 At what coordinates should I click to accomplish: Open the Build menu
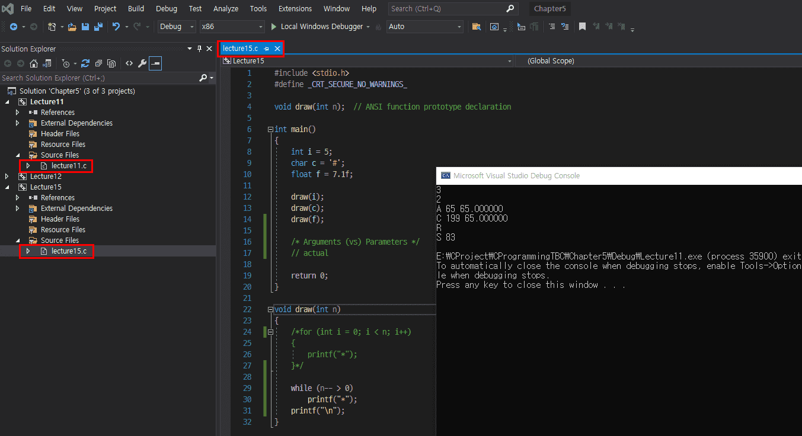pos(136,8)
